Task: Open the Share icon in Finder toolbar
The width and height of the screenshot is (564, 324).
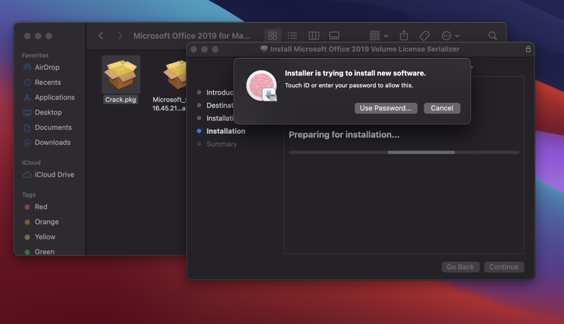Action: (404, 35)
